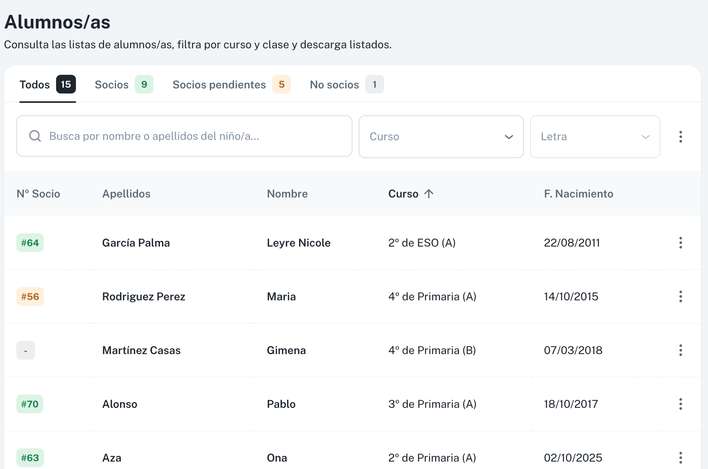Open the more options menu beside Letra filter
708x469 pixels.
pyautogui.click(x=680, y=137)
